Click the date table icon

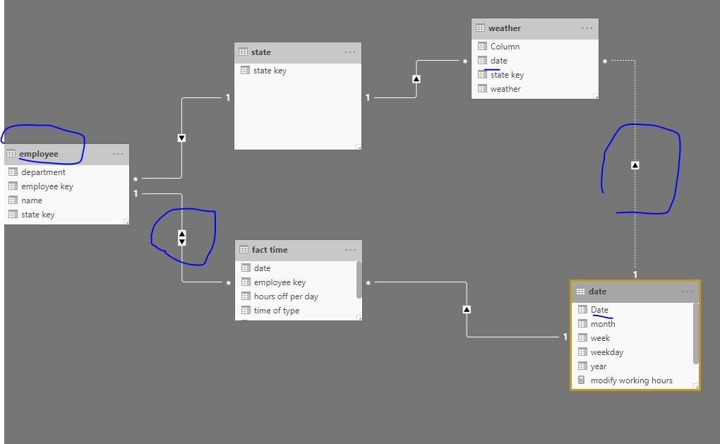tap(580, 291)
